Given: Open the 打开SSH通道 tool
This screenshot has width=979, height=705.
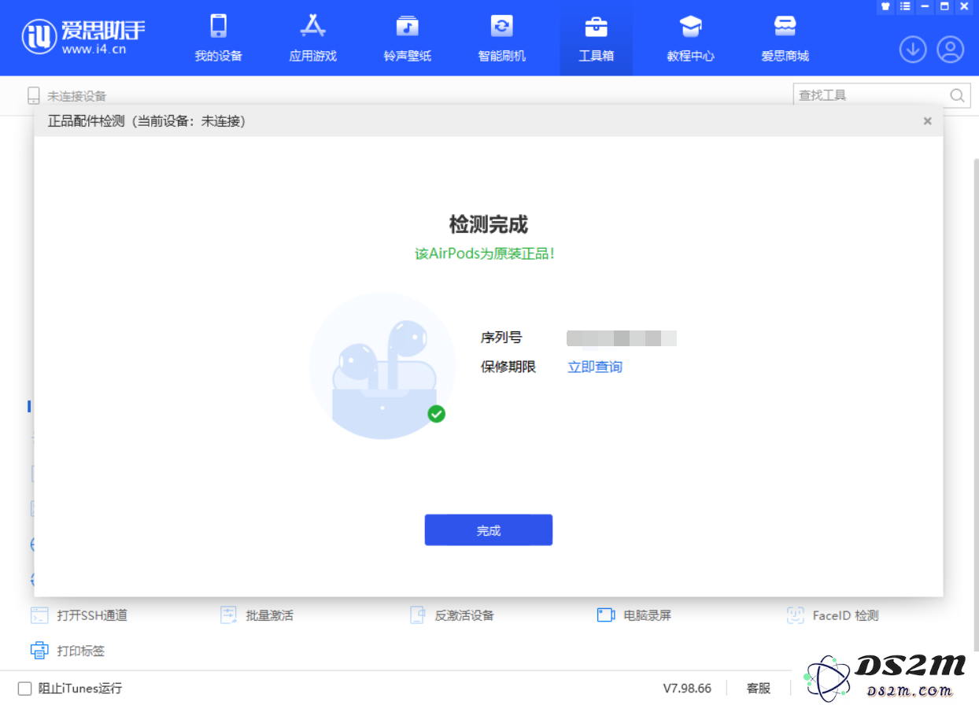Looking at the screenshot, I should [x=79, y=615].
